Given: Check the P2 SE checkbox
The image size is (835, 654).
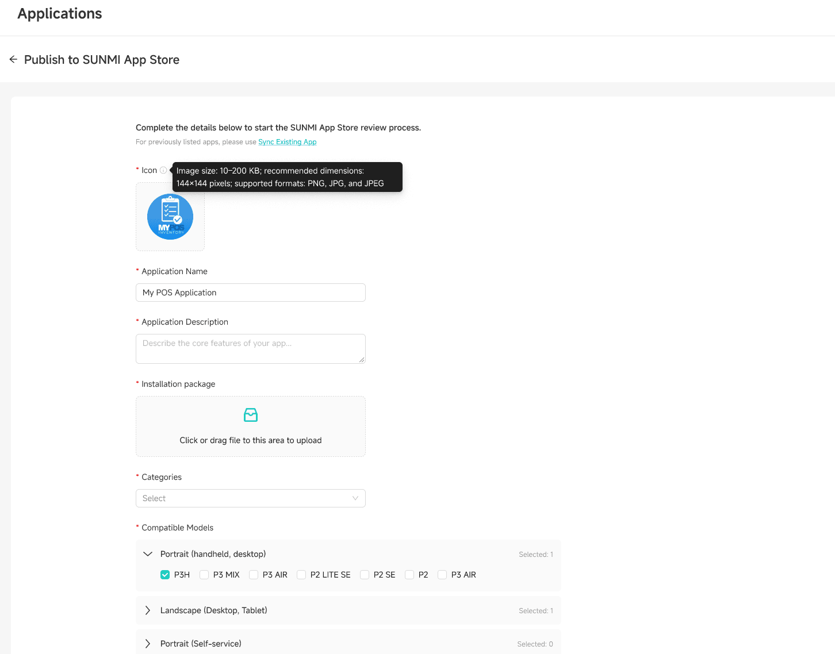Looking at the screenshot, I should tap(365, 575).
